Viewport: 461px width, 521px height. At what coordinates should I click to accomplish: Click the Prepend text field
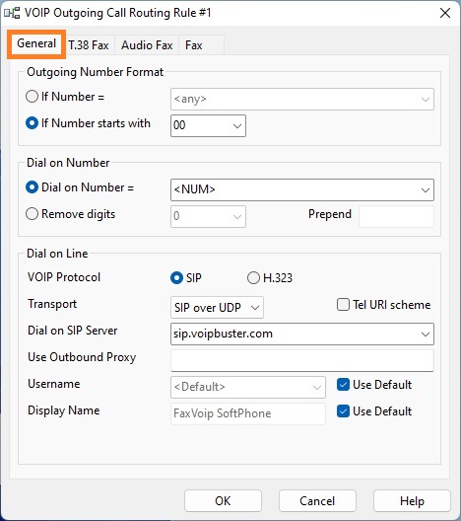point(396,217)
